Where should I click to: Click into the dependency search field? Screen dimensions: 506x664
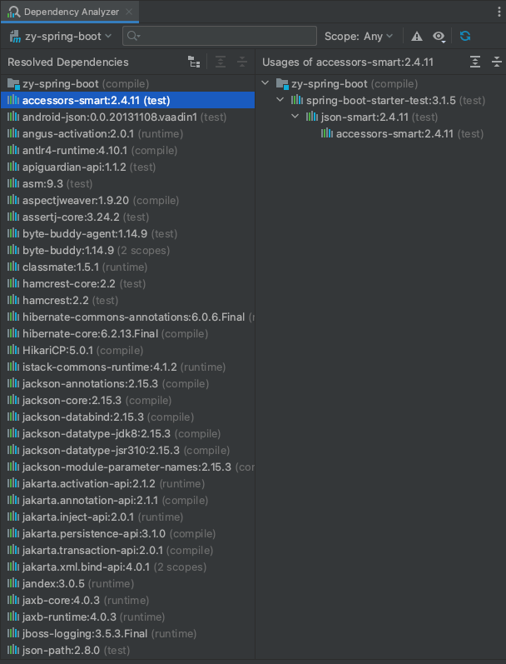pos(220,36)
